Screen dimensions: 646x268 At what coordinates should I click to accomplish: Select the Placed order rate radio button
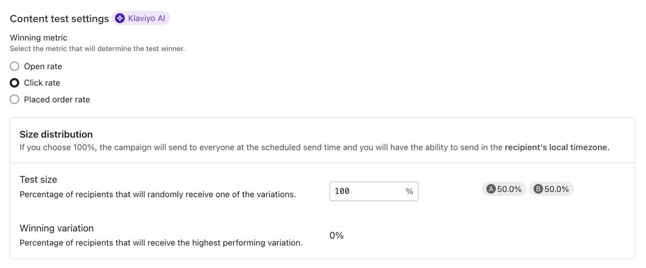coord(15,99)
